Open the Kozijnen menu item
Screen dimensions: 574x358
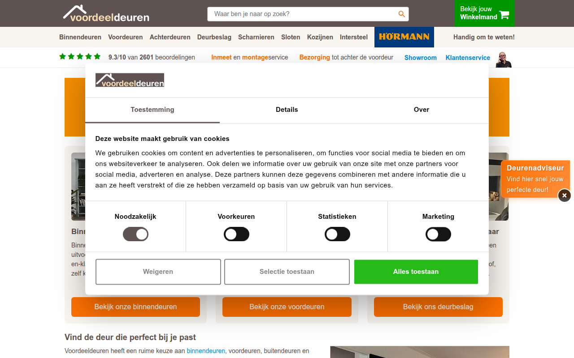(320, 37)
